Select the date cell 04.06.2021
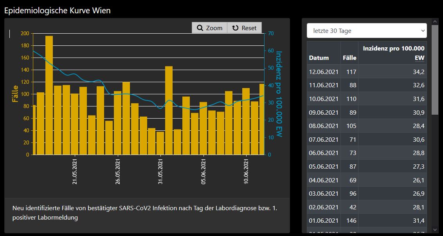The image size is (443, 236). click(x=324, y=180)
